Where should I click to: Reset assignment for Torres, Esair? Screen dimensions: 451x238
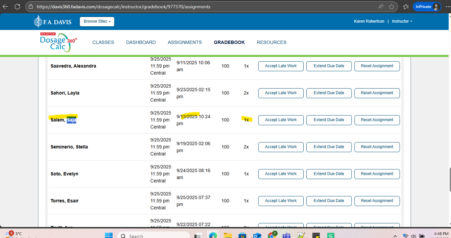[x=377, y=201]
